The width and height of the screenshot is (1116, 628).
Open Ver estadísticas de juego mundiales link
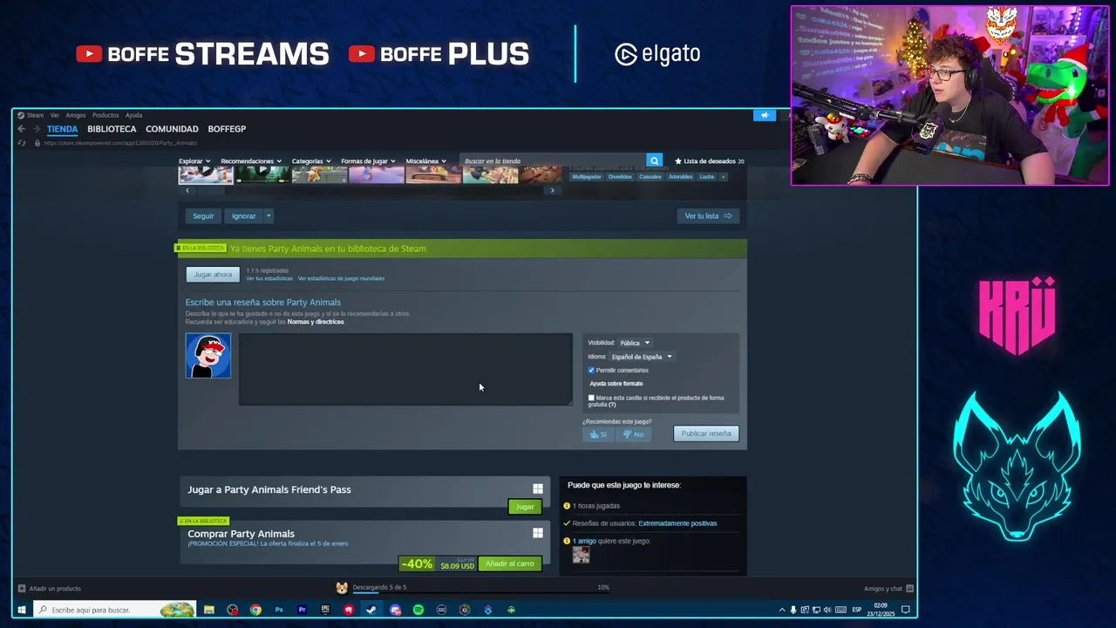pos(341,278)
